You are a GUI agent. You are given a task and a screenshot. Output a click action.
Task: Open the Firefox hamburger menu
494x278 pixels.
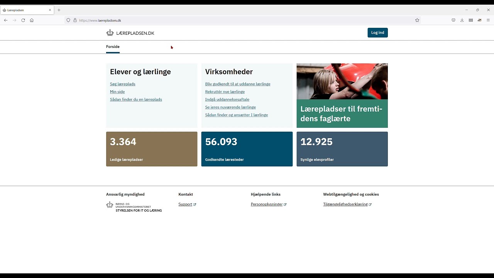tap(488, 20)
